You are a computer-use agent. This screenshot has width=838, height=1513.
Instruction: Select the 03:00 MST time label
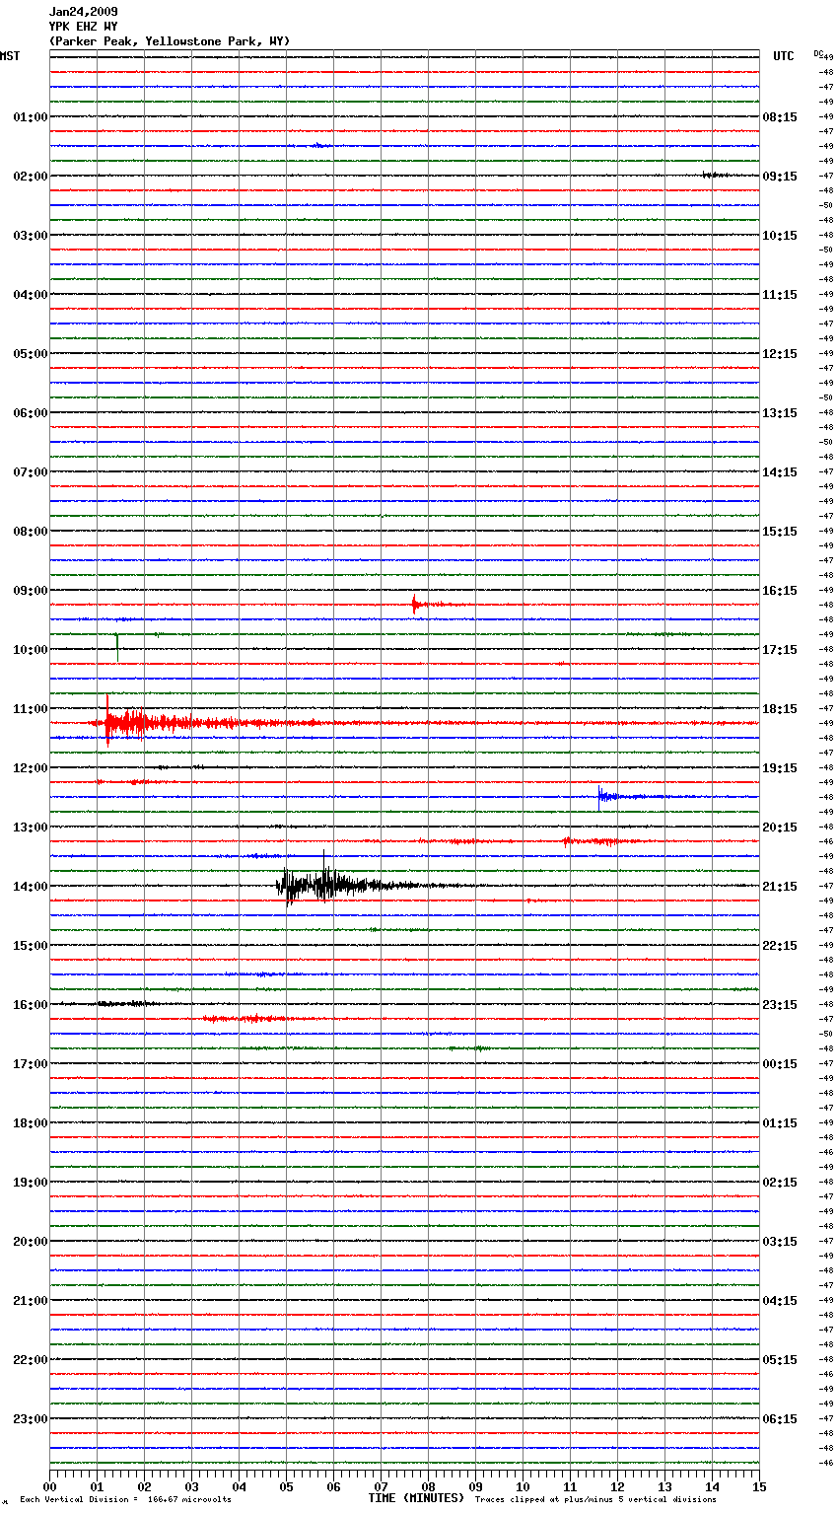31,236
